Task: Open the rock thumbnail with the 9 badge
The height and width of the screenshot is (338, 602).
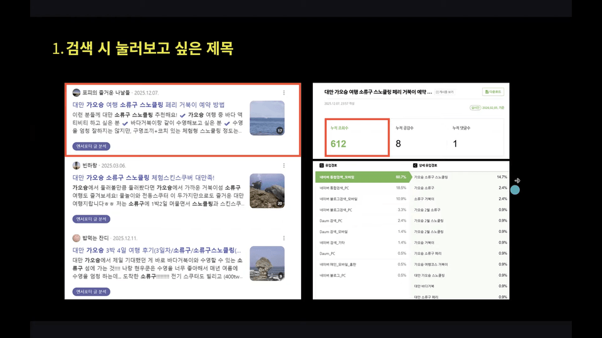Action: (267, 264)
